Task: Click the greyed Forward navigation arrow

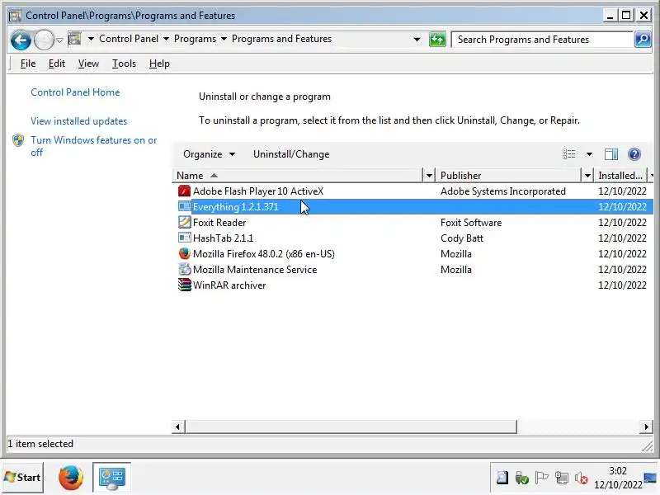Action: click(x=44, y=40)
